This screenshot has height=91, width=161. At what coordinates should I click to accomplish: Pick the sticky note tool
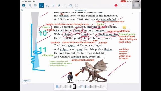[x=35, y=5]
